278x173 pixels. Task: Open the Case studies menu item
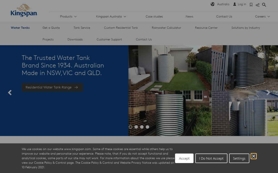coord(154,16)
